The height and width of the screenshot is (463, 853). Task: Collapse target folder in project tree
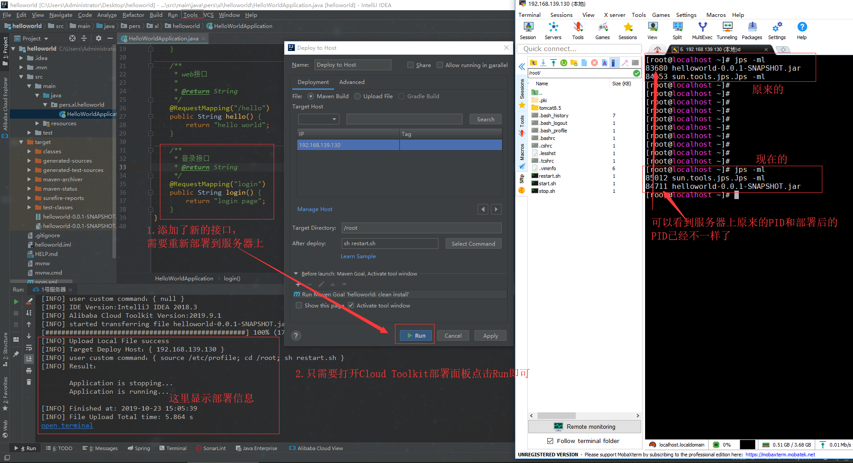(21, 142)
